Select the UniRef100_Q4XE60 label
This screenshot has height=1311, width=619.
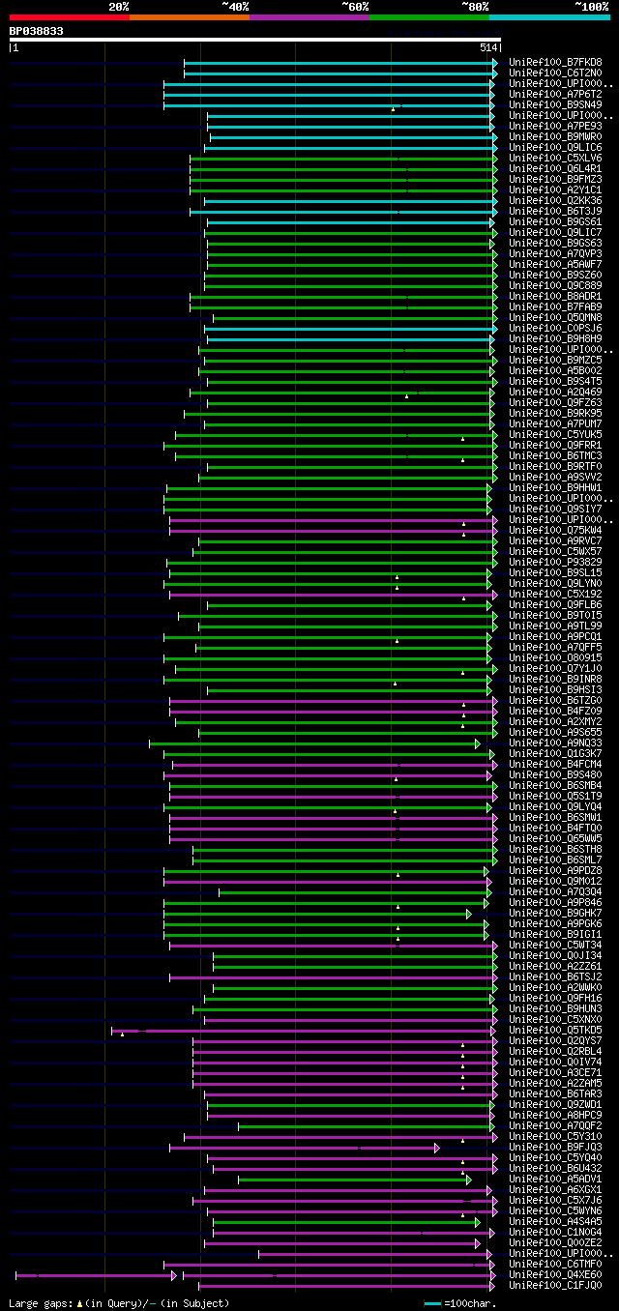[555, 1274]
